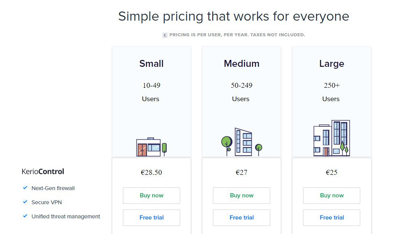Click the checkmark beside Secure VPN
403x234 pixels.
(x=25, y=202)
